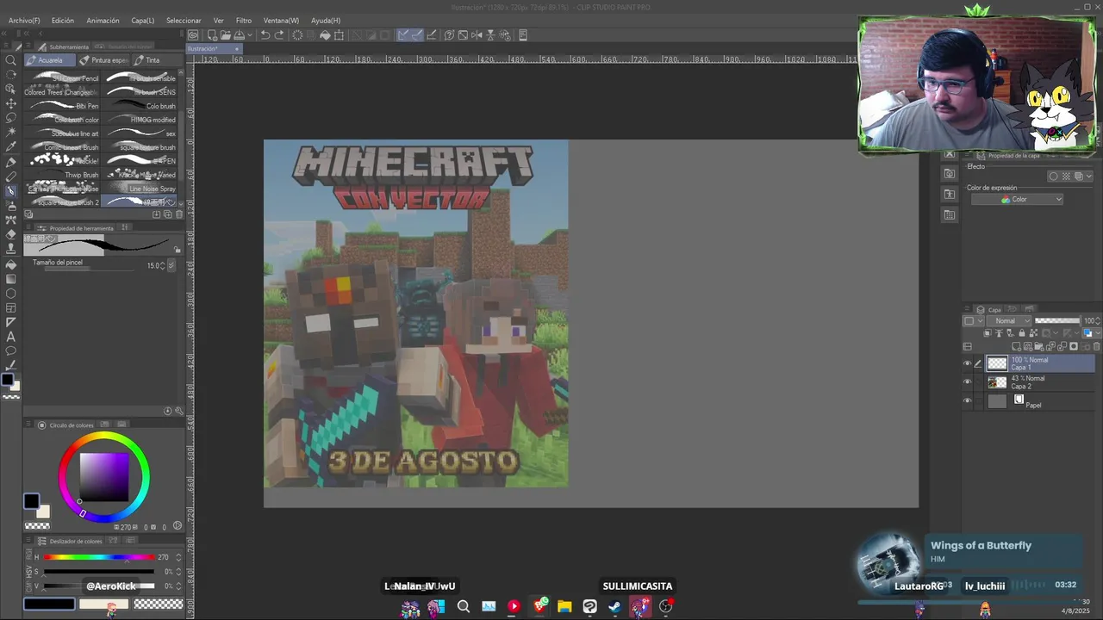Screen dimensions: 1103x620
Task: Click the New raster layer icon
Action: point(1017,346)
